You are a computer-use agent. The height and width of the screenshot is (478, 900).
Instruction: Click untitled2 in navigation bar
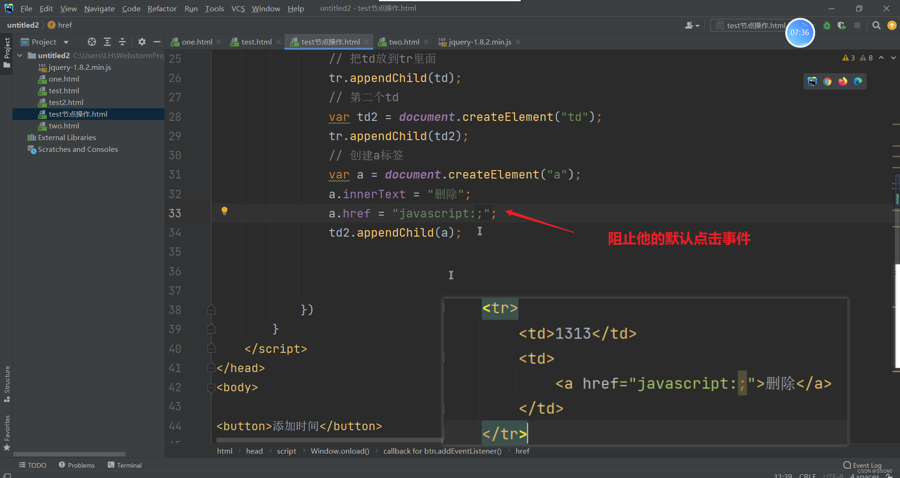[x=23, y=25]
